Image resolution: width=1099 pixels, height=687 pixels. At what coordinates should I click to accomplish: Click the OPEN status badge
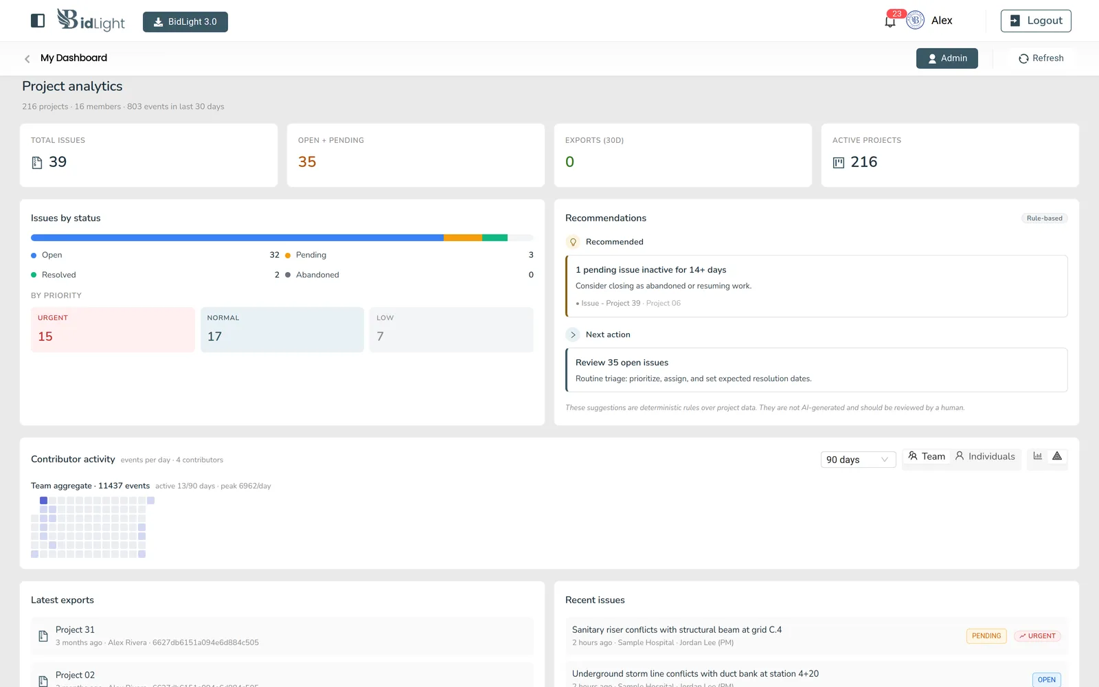pyautogui.click(x=1046, y=679)
